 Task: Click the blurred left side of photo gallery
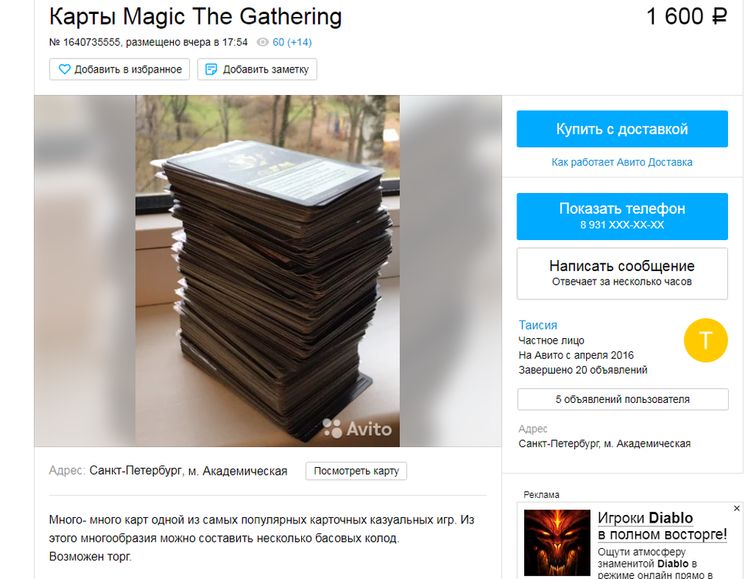tap(85, 271)
